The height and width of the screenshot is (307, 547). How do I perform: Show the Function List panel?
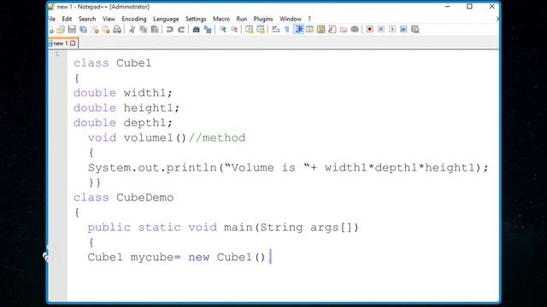[x=332, y=30]
